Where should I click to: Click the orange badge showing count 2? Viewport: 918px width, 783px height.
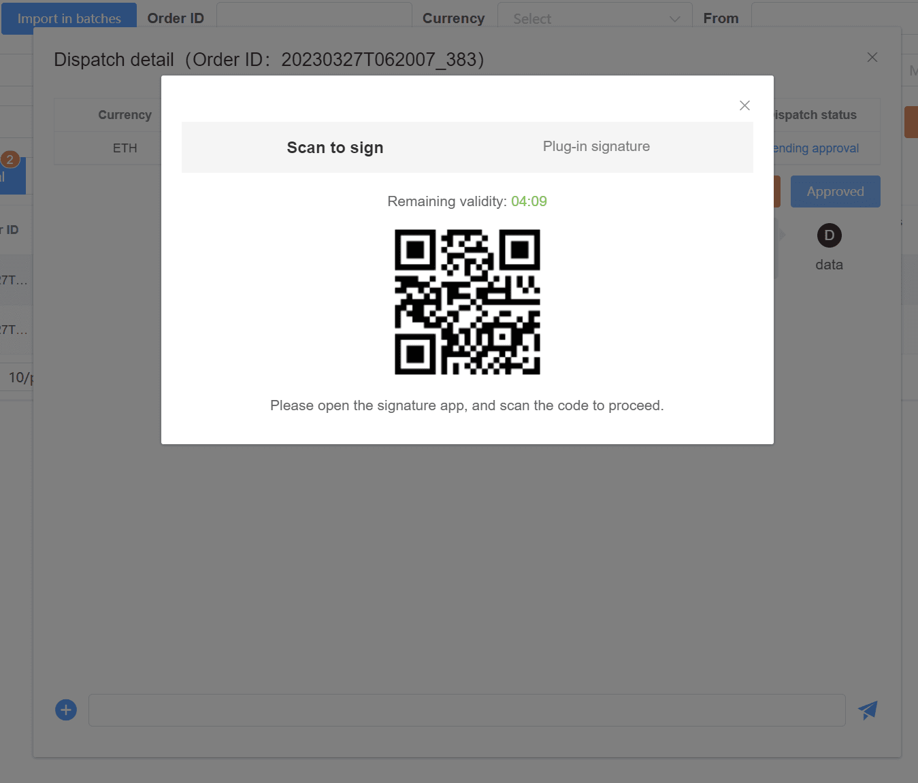[10, 159]
